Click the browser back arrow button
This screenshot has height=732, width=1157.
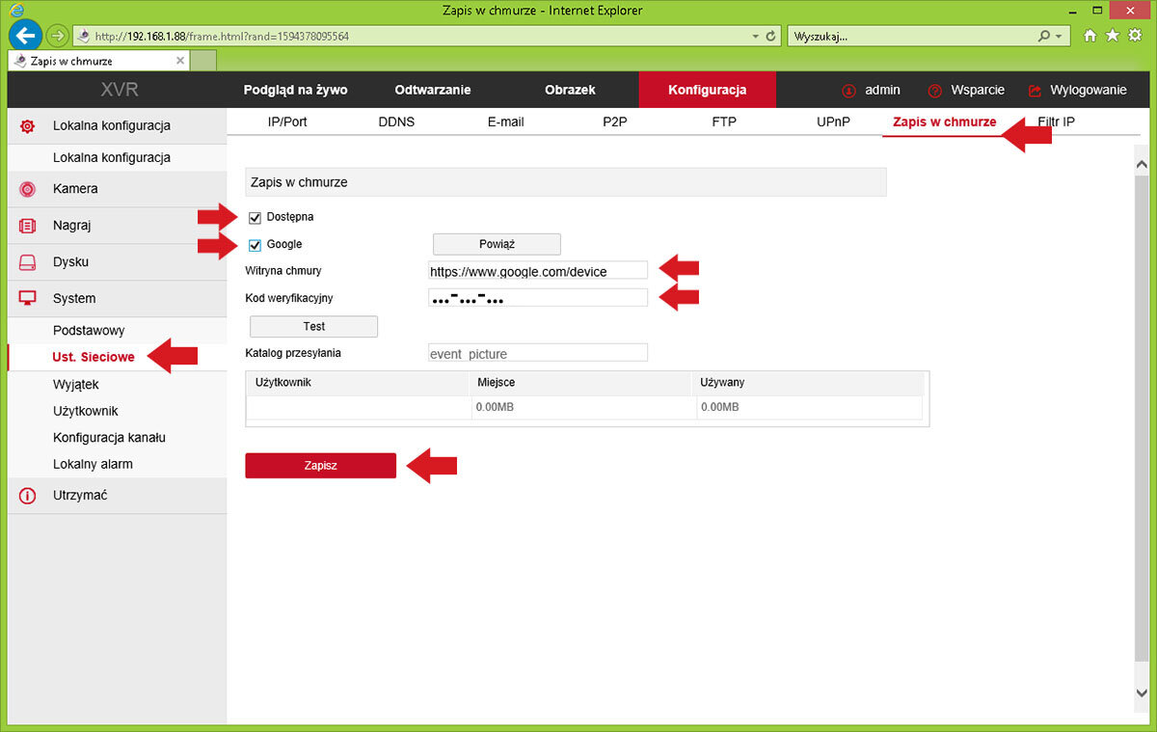[24, 36]
